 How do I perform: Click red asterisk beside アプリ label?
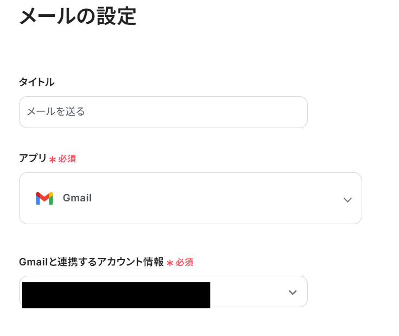point(53,160)
